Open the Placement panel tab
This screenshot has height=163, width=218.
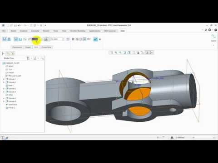(17, 47)
